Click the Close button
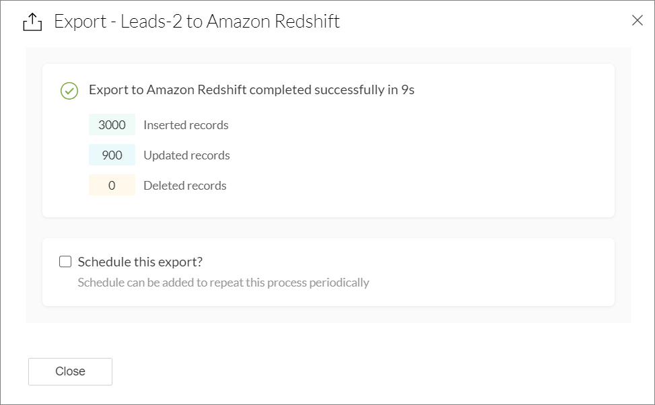 70,371
